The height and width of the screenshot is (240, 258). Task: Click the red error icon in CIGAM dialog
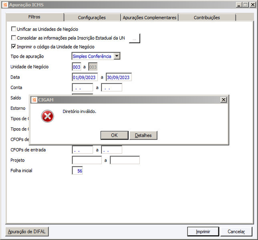pos(48,116)
